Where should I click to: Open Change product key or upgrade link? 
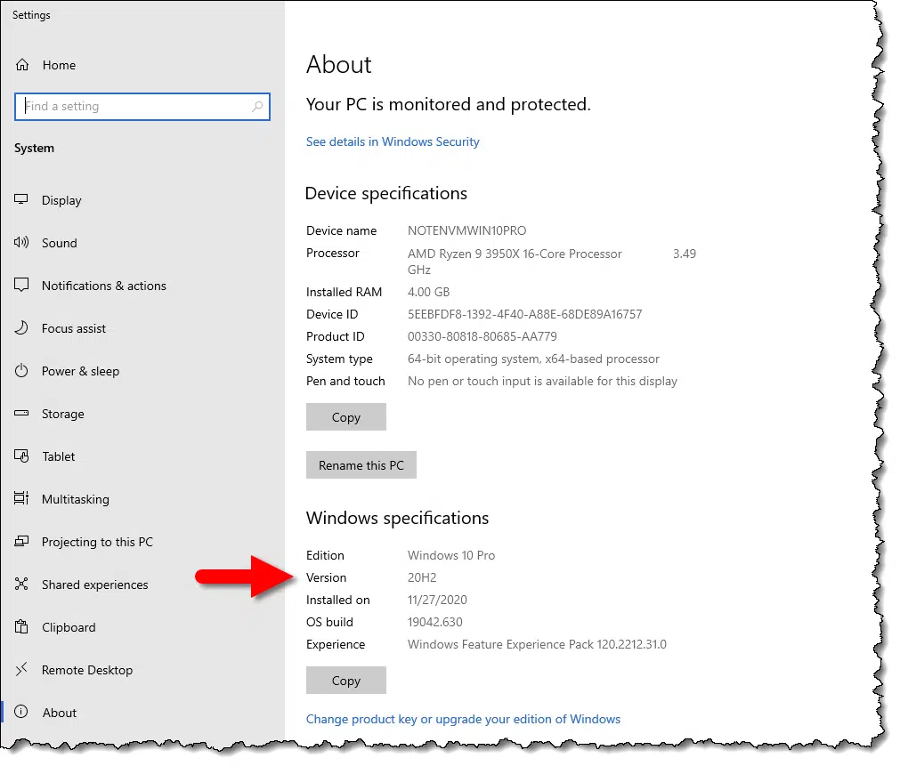[x=463, y=720]
